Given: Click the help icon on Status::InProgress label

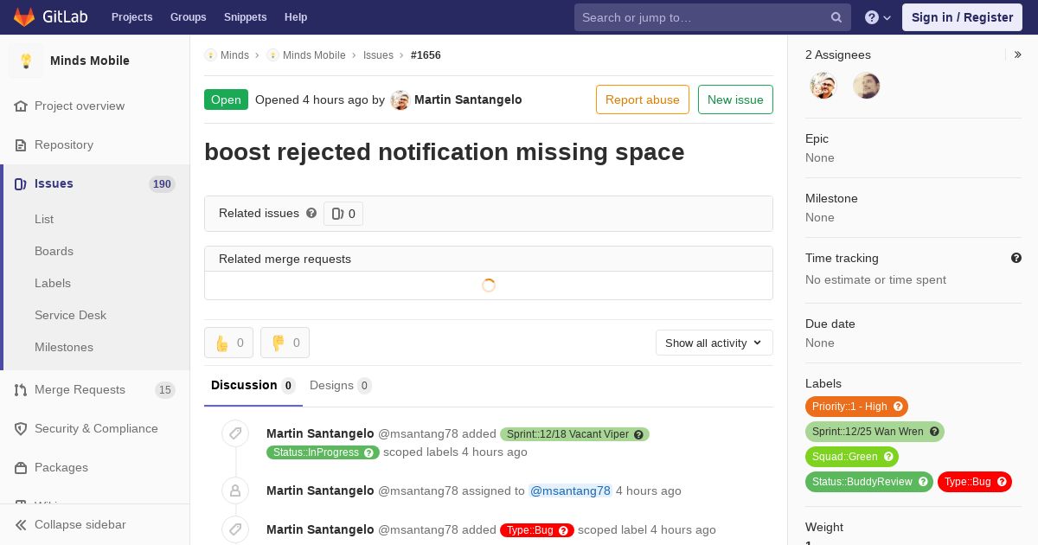Looking at the screenshot, I should pyautogui.click(x=368, y=452).
